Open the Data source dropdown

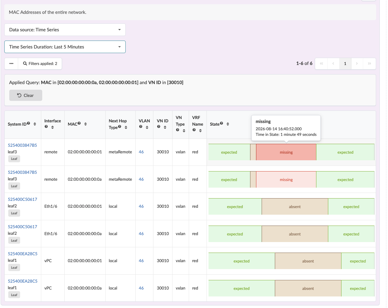coord(65,30)
